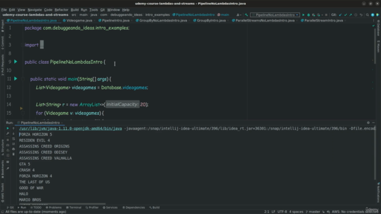Open the Refactor menu
The image size is (381, 214).
(x=61, y=10)
